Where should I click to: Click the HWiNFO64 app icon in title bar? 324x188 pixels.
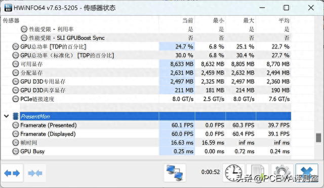click(8, 8)
